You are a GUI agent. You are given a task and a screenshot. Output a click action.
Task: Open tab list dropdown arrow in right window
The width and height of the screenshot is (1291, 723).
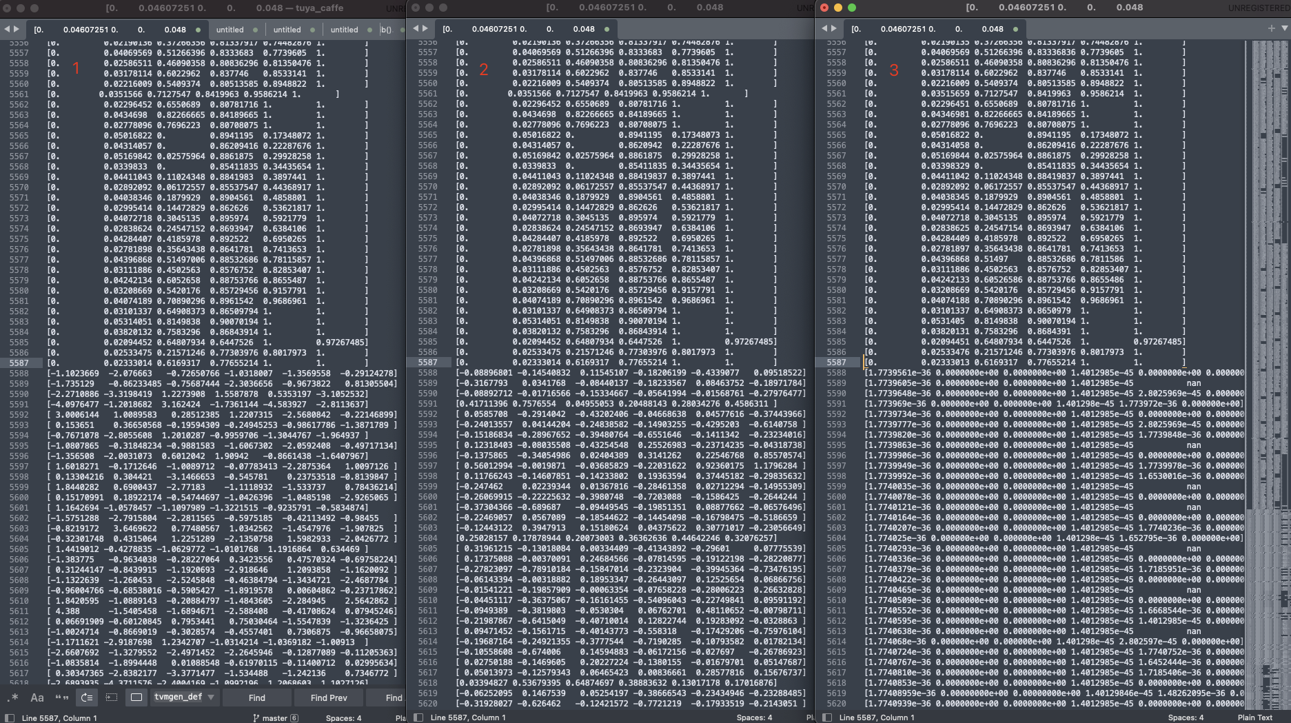click(1285, 28)
